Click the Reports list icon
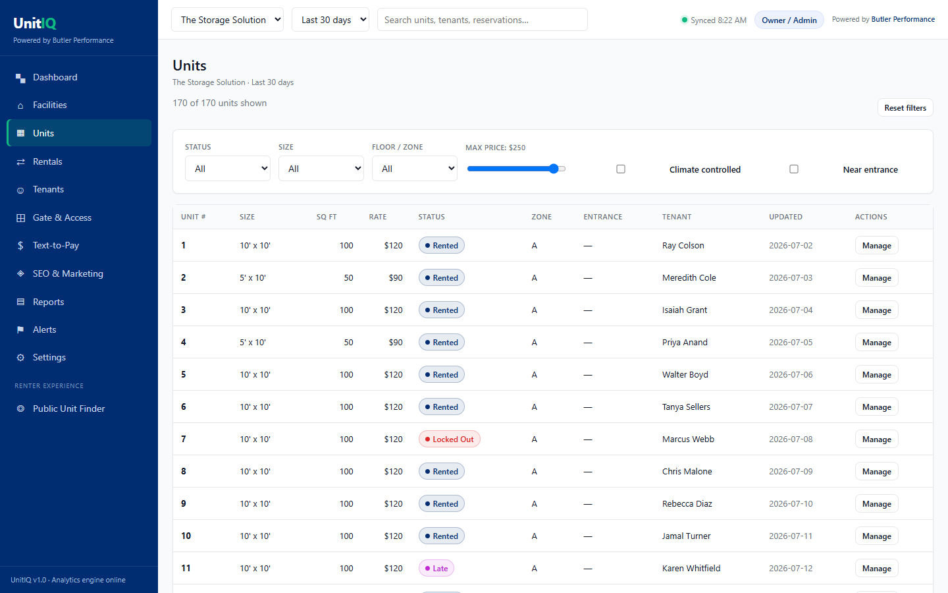Screen dimensions: 948x593 coord(20,302)
